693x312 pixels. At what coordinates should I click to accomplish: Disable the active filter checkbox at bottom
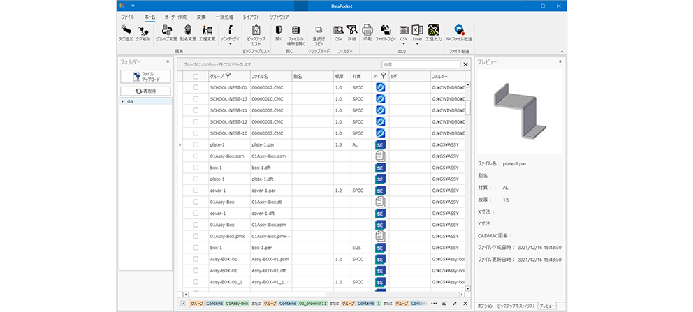pos(183,304)
